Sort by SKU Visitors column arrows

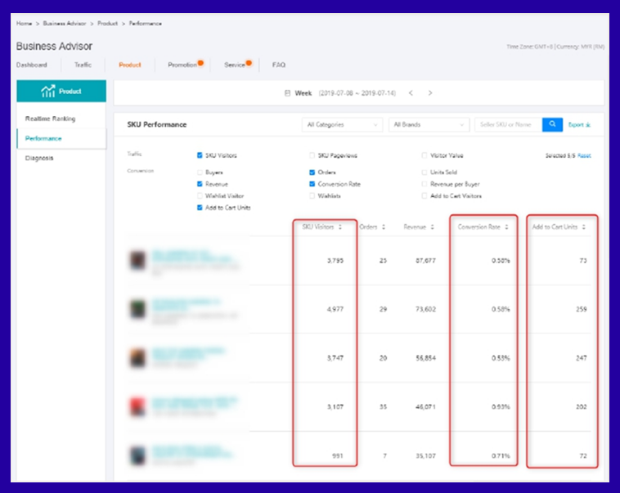[x=340, y=227]
